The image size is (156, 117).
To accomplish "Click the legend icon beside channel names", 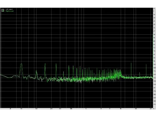I will tap(3, 10).
